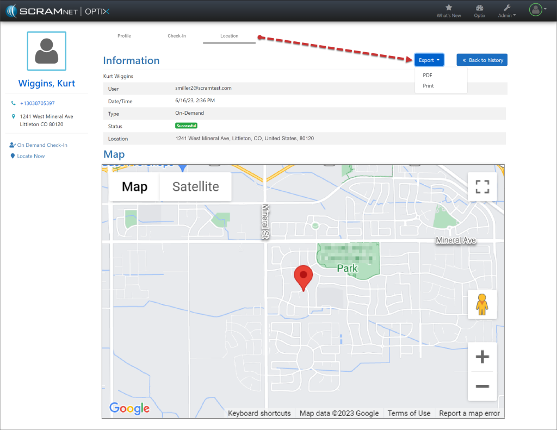557x430 pixels.
Task: Click the Street View pegman icon
Action: [482, 304]
